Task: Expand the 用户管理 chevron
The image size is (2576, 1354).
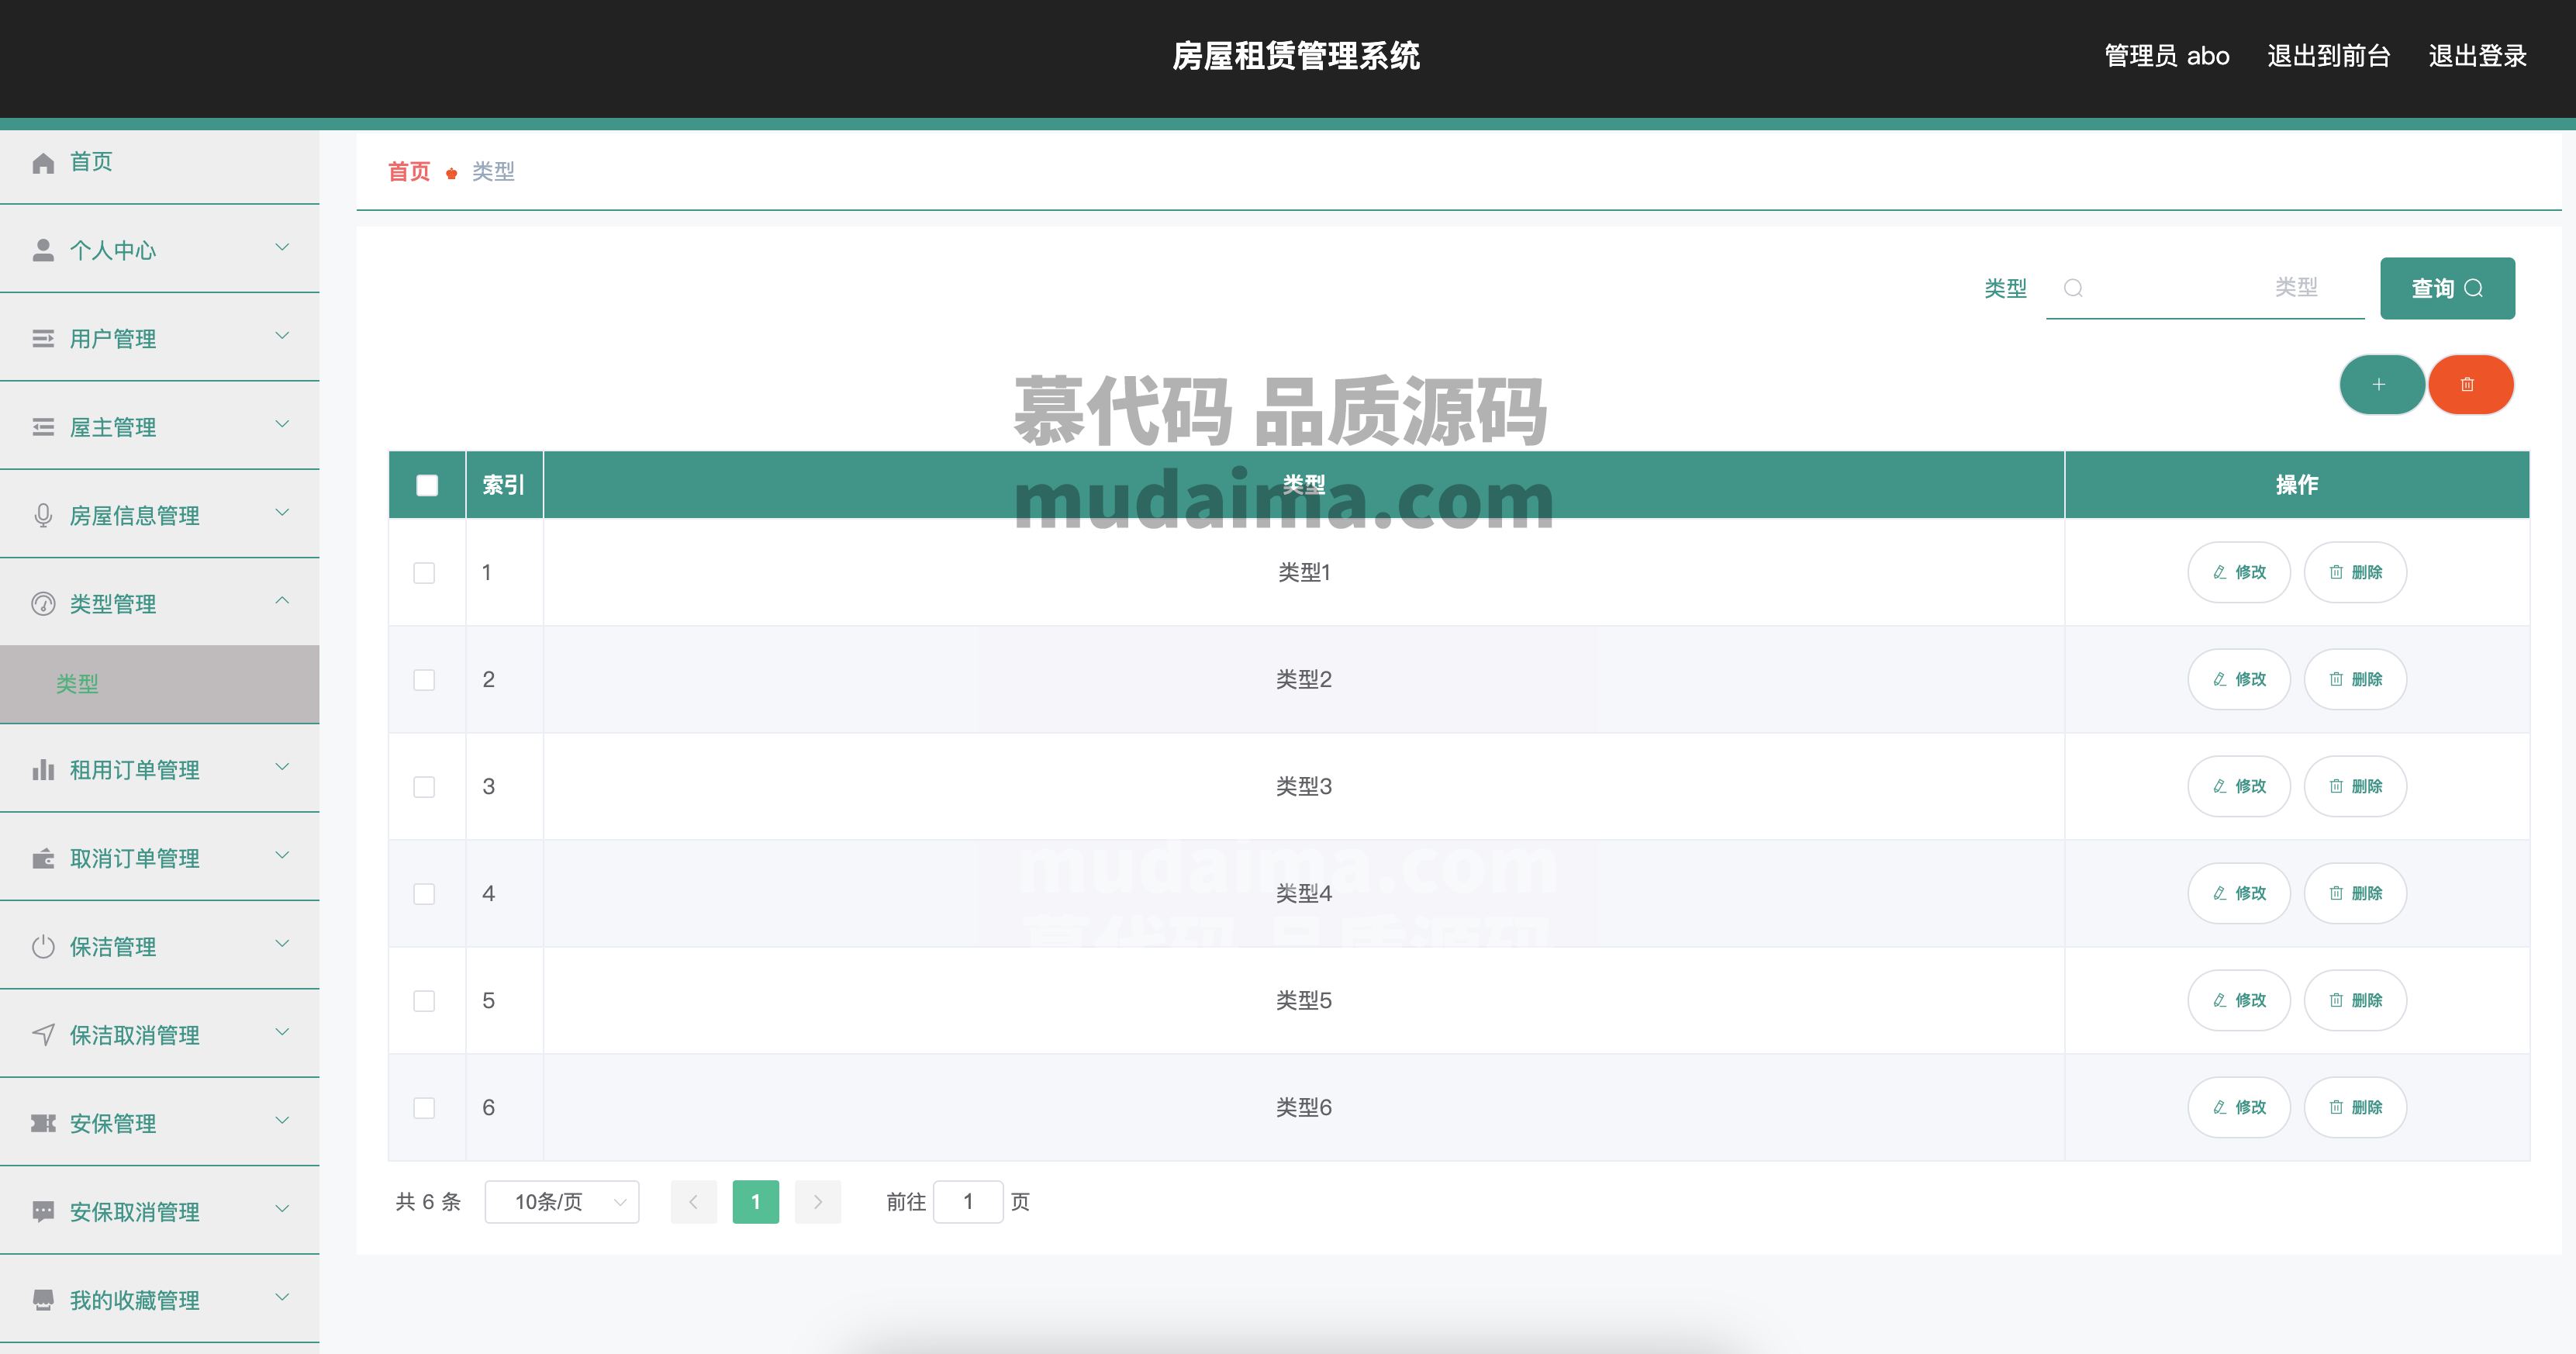Action: click(x=282, y=336)
